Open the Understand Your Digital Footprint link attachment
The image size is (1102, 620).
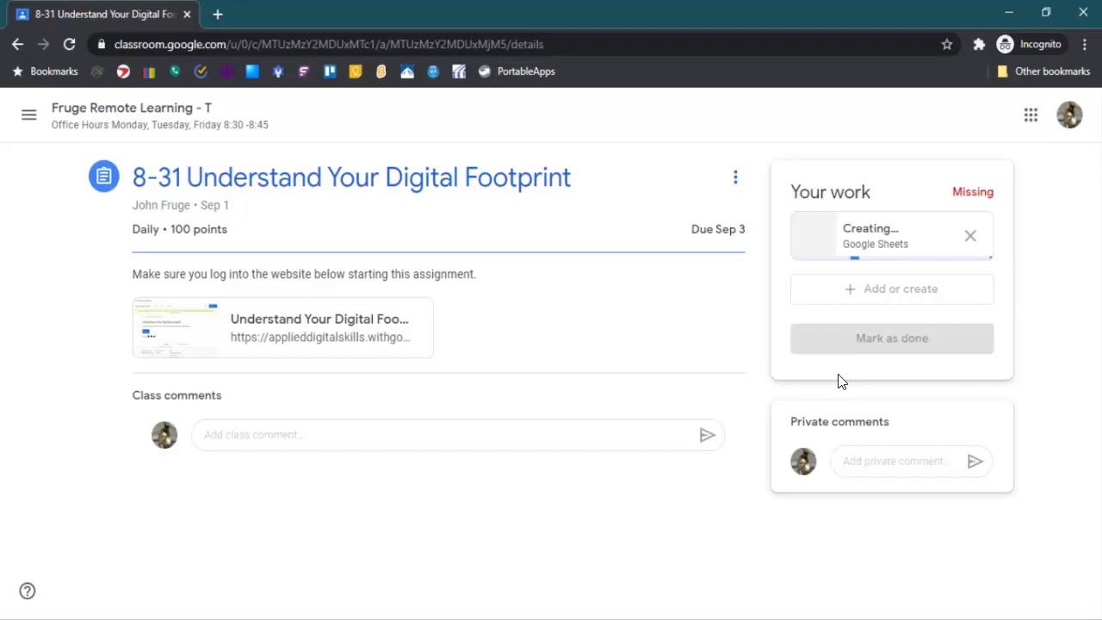click(x=282, y=327)
